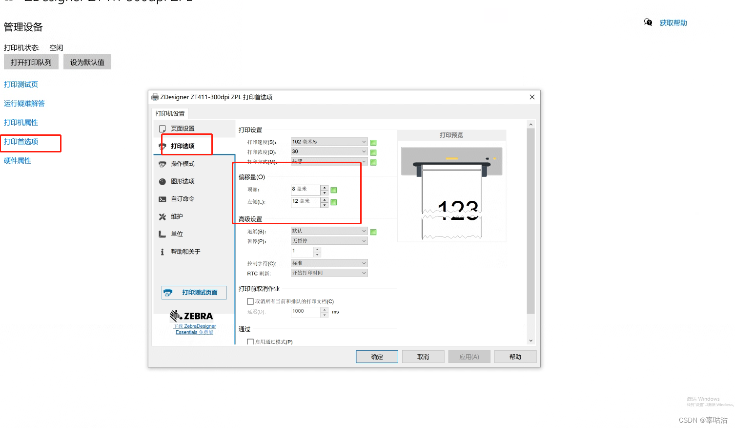Image resolution: width=735 pixels, height=428 pixels.
Task: Toggle green indicator beside 顶部 offset
Action: [334, 190]
